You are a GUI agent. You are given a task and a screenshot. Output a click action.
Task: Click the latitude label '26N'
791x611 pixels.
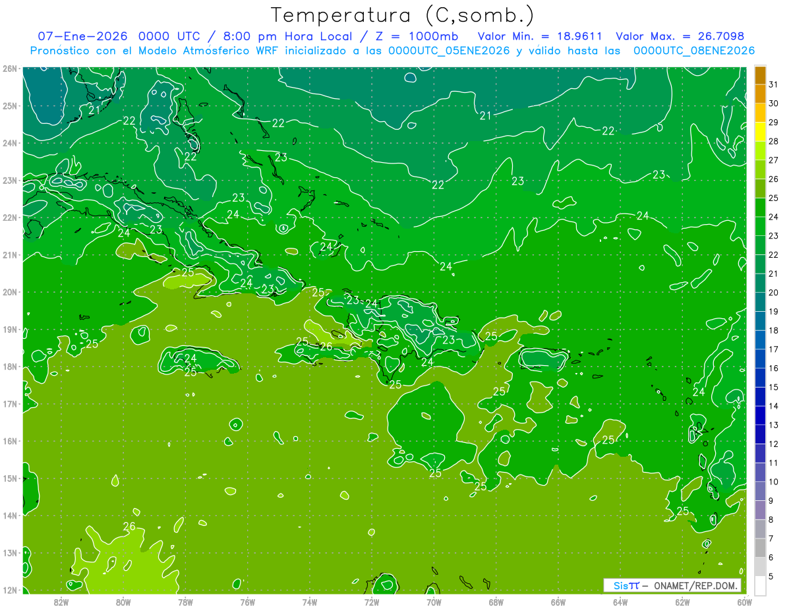[x=10, y=68]
